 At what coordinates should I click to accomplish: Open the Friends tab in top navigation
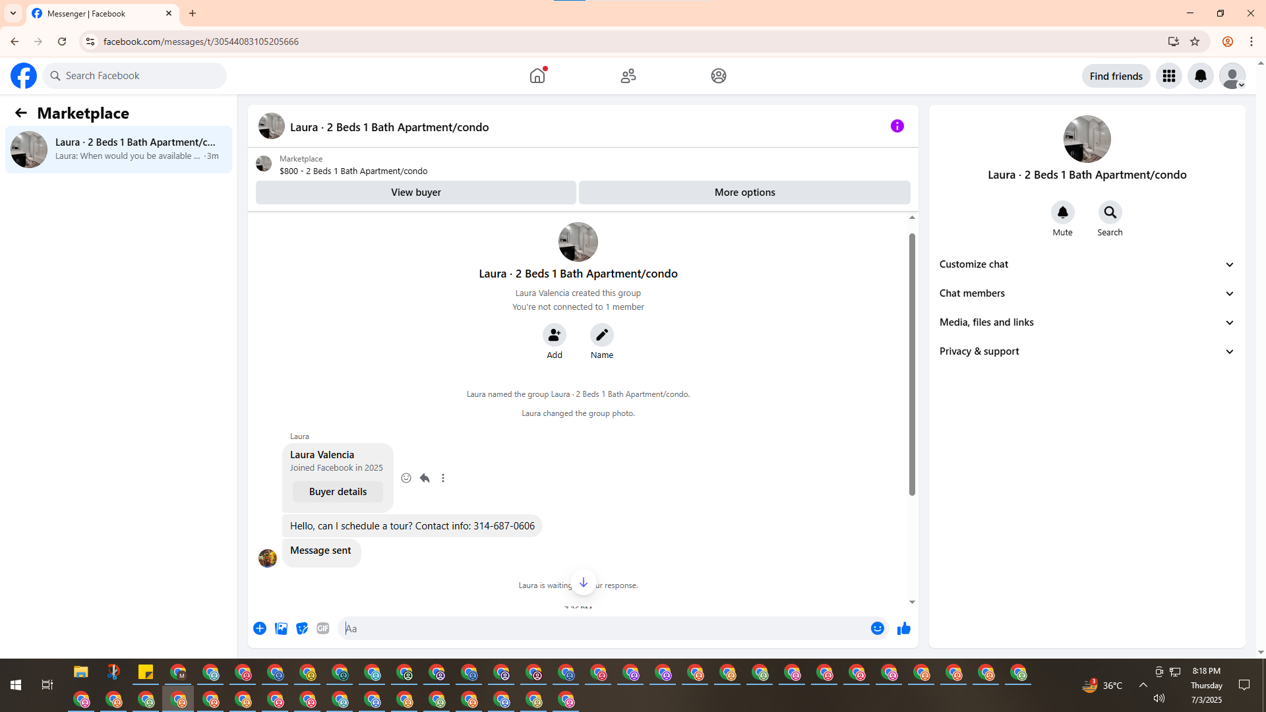[x=628, y=76]
